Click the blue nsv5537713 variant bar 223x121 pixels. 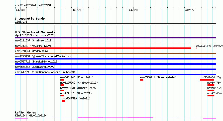(x=115, y=64)
